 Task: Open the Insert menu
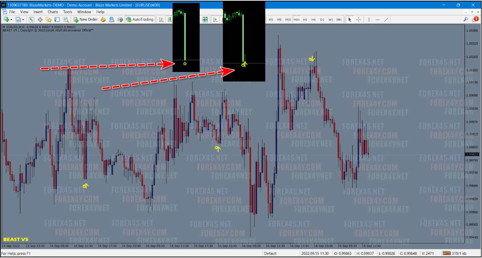(x=38, y=12)
